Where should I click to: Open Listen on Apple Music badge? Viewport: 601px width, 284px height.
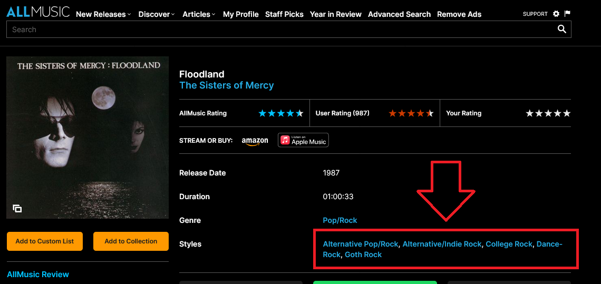tap(303, 140)
